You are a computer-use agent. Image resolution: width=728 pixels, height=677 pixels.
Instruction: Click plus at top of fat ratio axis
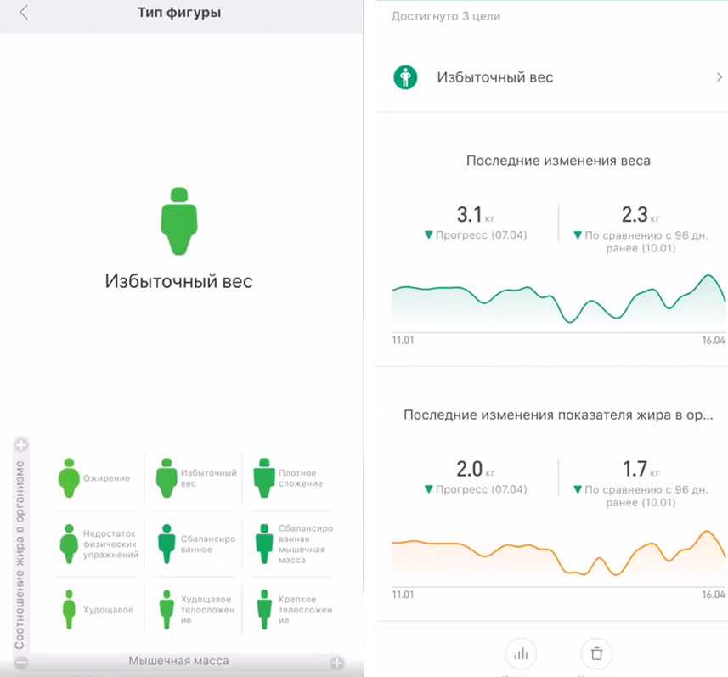point(21,444)
